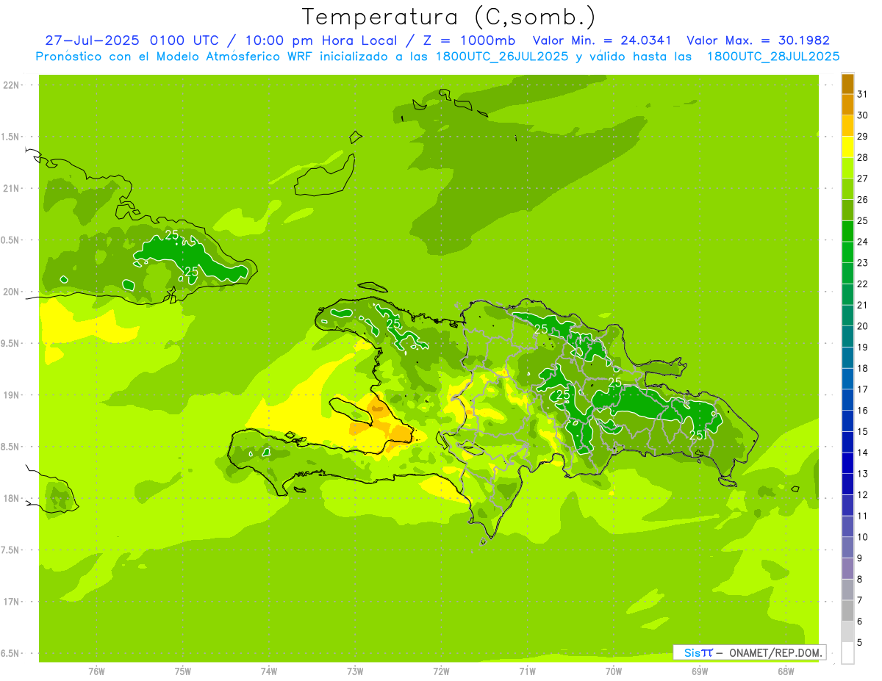Click the "1800UTC_28JUL2025" valid-until time
This screenshot has height=681, width=882.
(x=773, y=56)
